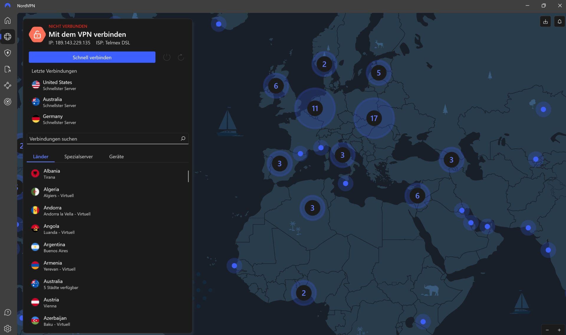Click map cluster 2 over Norway
This screenshot has width=566, height=335.
[324, 64]
